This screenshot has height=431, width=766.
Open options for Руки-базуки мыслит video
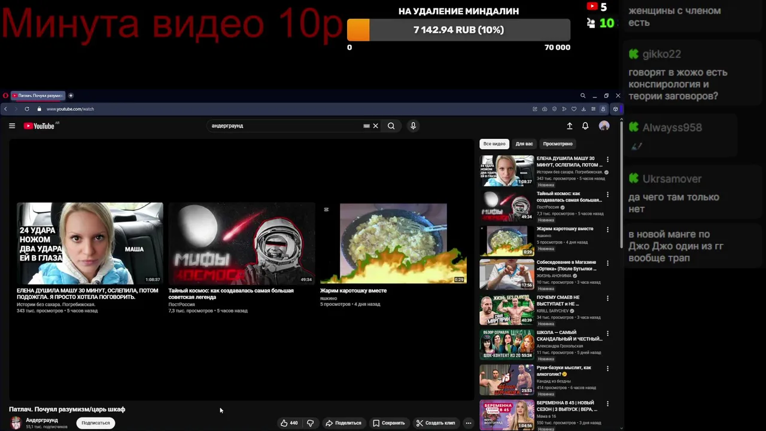coord(607,369)
